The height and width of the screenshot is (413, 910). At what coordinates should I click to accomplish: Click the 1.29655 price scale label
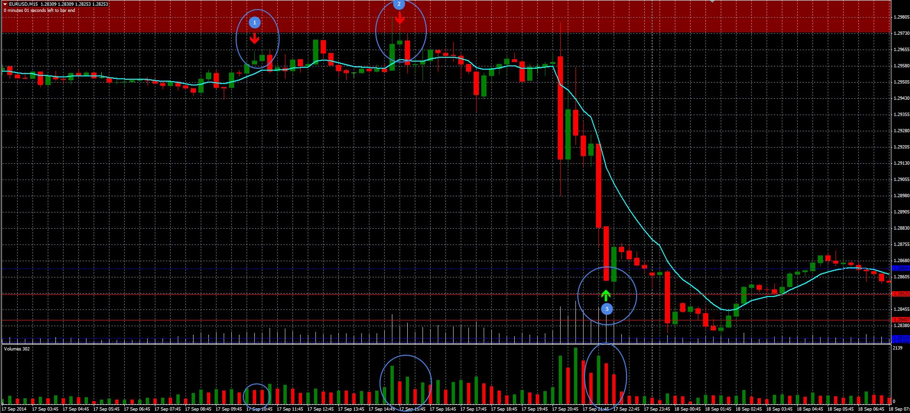[x=900, y=50]
